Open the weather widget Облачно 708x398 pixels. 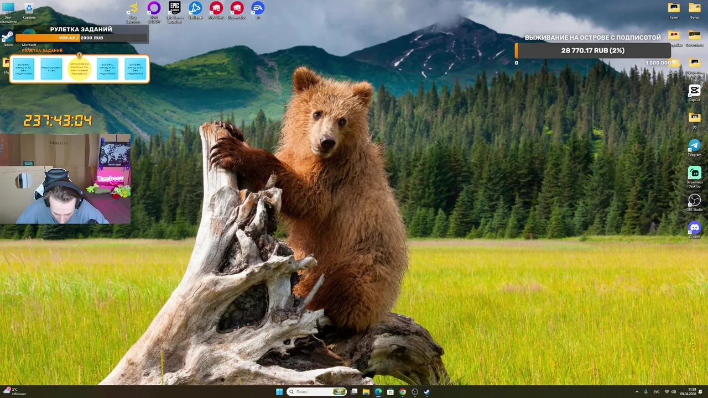[x=14, y=392]
